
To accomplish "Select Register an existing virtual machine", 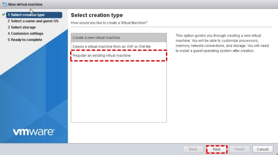I will pyautogui.click(x=119, y=56).
